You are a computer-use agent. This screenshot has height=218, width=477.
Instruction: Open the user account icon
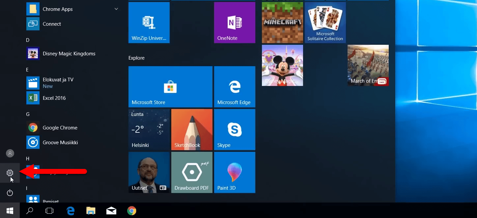click(x=10, y=153)
